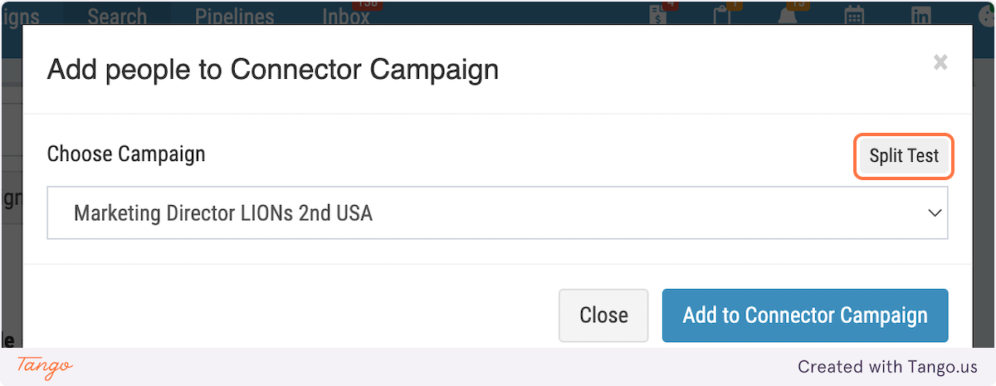Open the user avatar icon at far right
This screenshot has height=386, width=996.
tap(987, 15)
